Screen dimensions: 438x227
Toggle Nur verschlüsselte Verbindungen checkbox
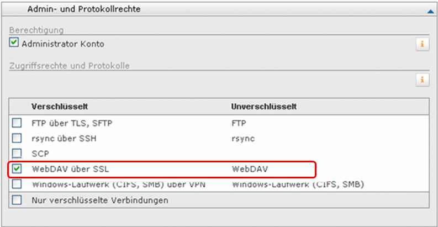[x=17, y=200]
